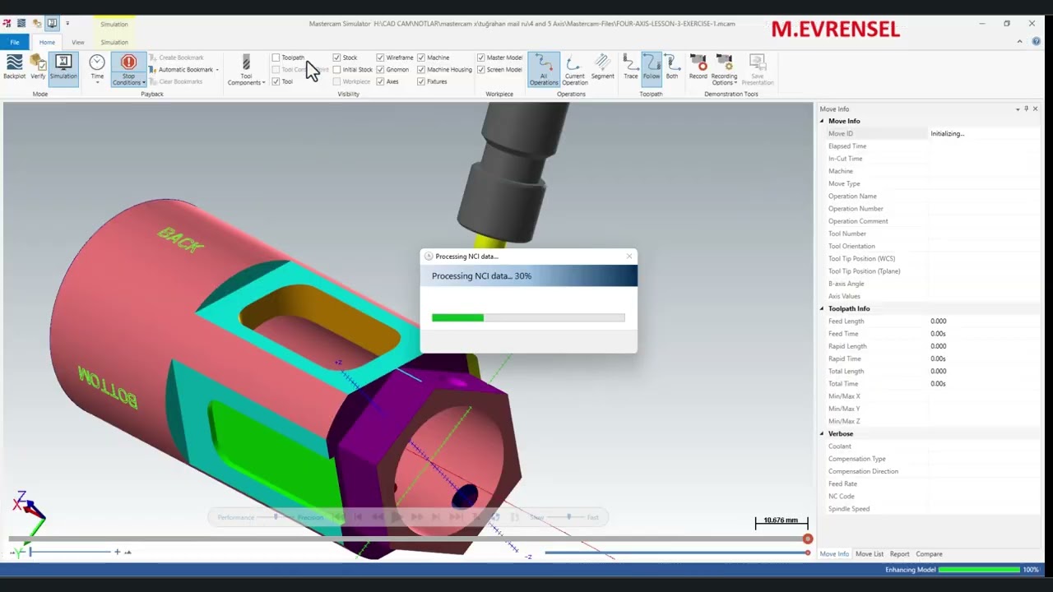Open the Time playback option
Screen dimensions: 1053x592
[97, 67]
